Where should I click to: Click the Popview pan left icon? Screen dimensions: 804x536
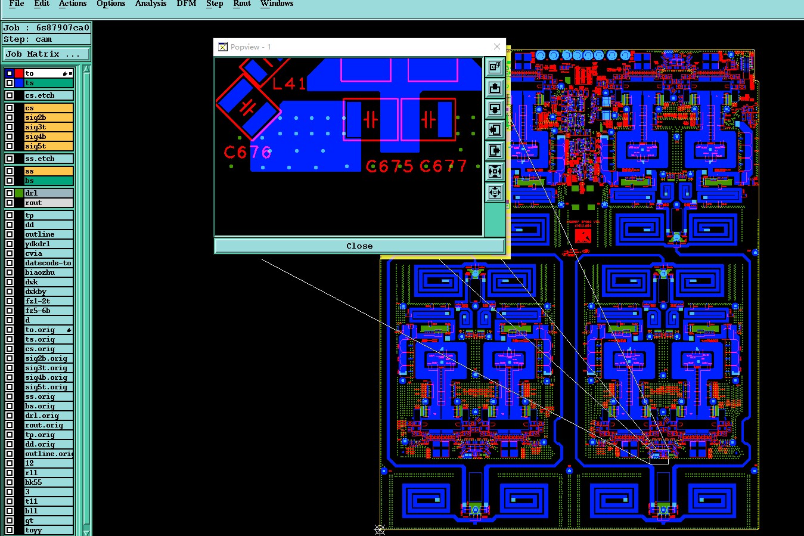click(x=495, y=129)
